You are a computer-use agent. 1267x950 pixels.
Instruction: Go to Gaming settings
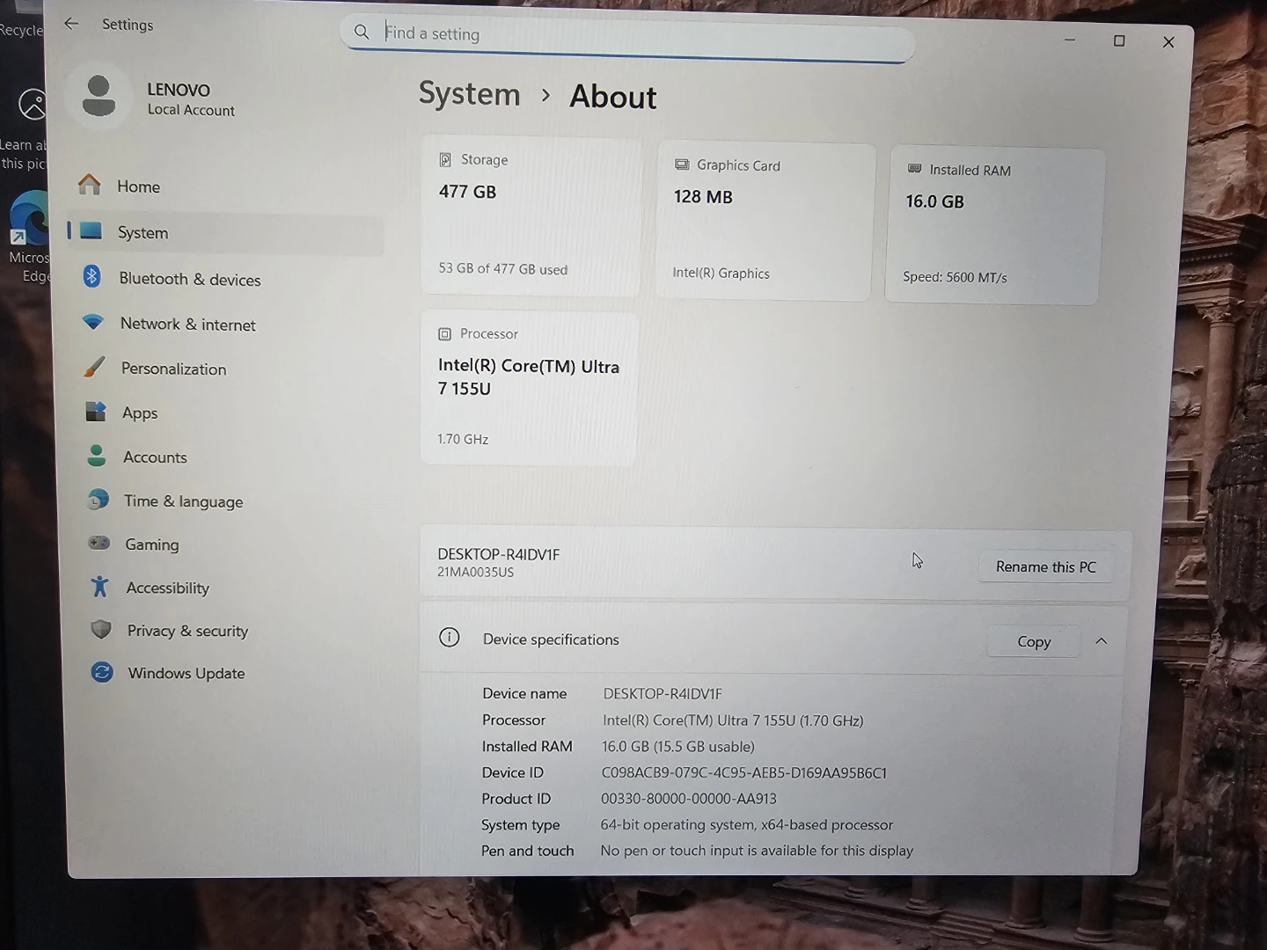[231, 544]
